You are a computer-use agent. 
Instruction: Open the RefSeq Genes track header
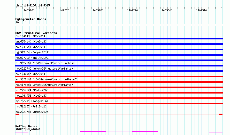(26, 126)
